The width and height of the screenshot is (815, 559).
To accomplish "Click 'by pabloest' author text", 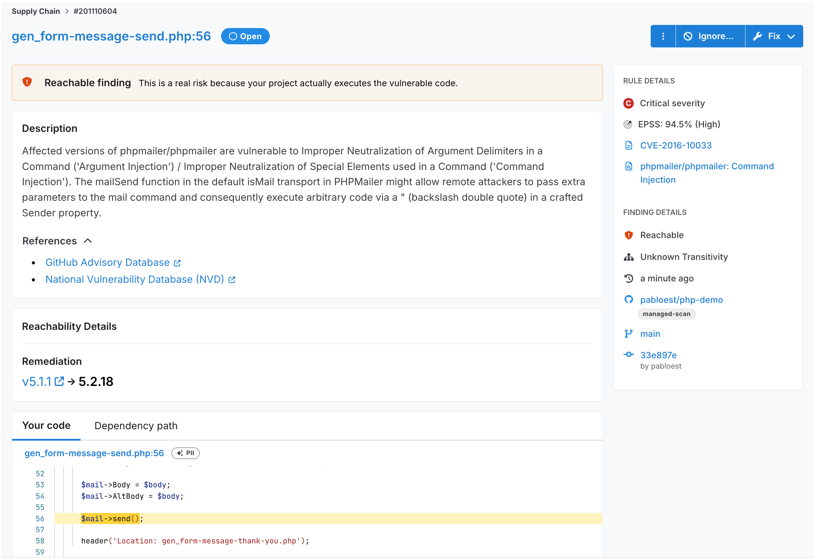I will 661,366.
